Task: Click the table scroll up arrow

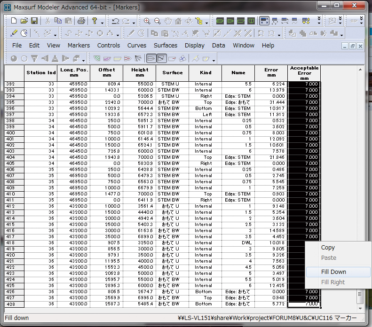Action: coord(360,70)
